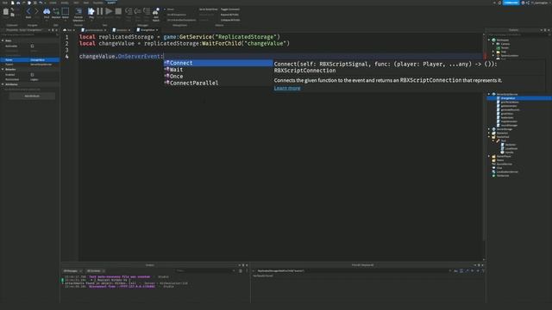Click the Resume arrow in toolbar

click(110, 11)
